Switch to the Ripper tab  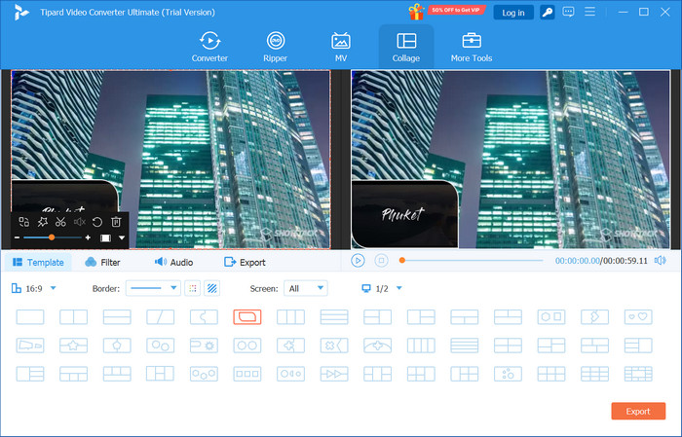pyautogui.click(x=276, y=47)
